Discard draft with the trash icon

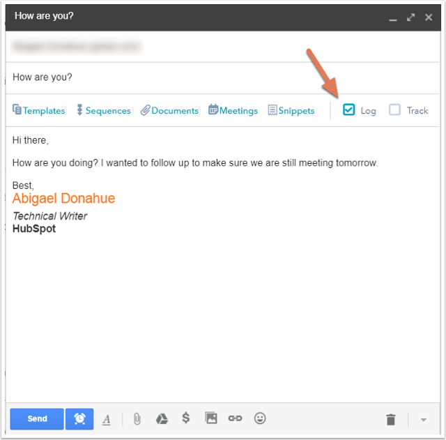tap(391, 419)
